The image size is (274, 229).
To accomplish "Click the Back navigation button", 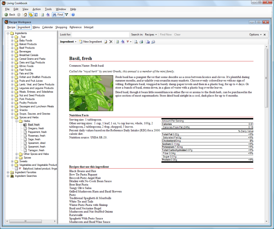I will tap(10, 15).
